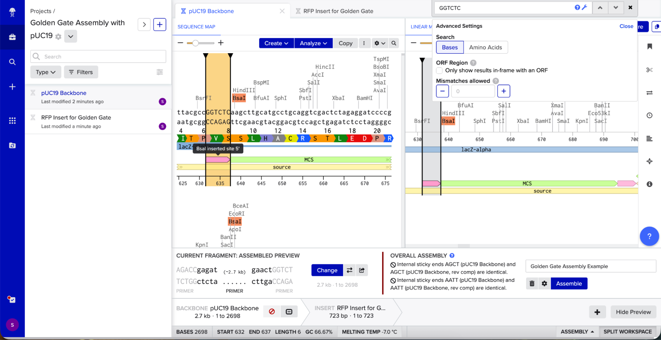Viewport: 661px width, 340px height.
Task: Open the scissors digest tool
Action: 649,70
